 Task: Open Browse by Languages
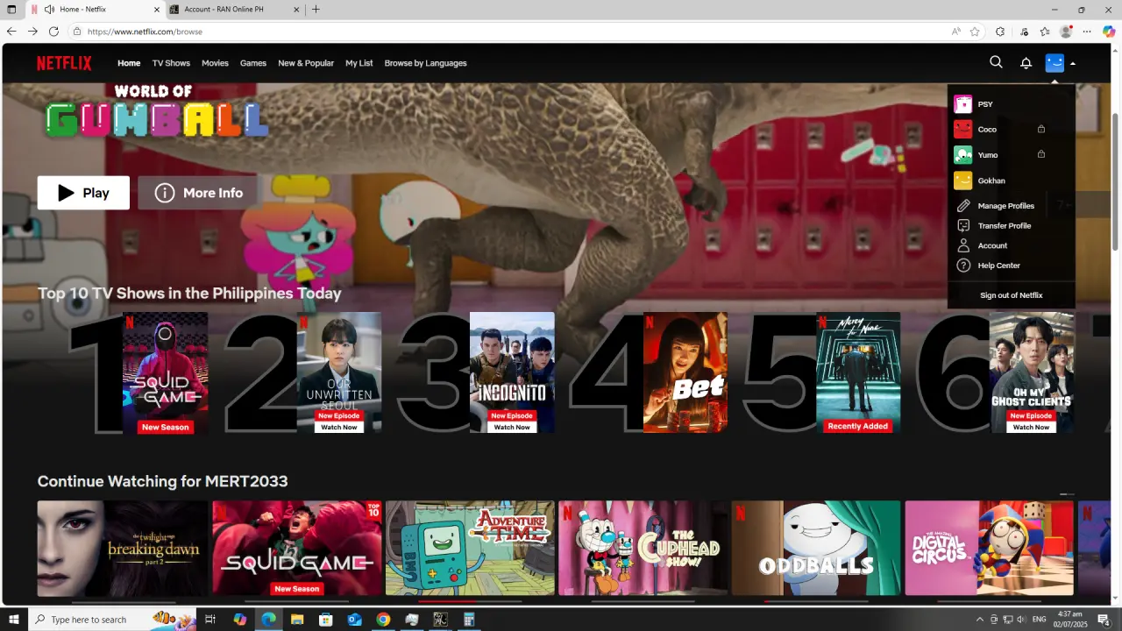[x=425, y=63]
